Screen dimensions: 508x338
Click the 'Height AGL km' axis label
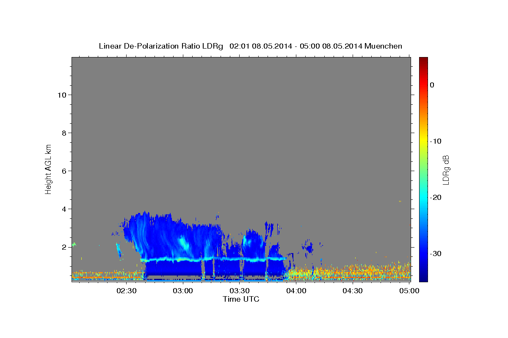49,169
